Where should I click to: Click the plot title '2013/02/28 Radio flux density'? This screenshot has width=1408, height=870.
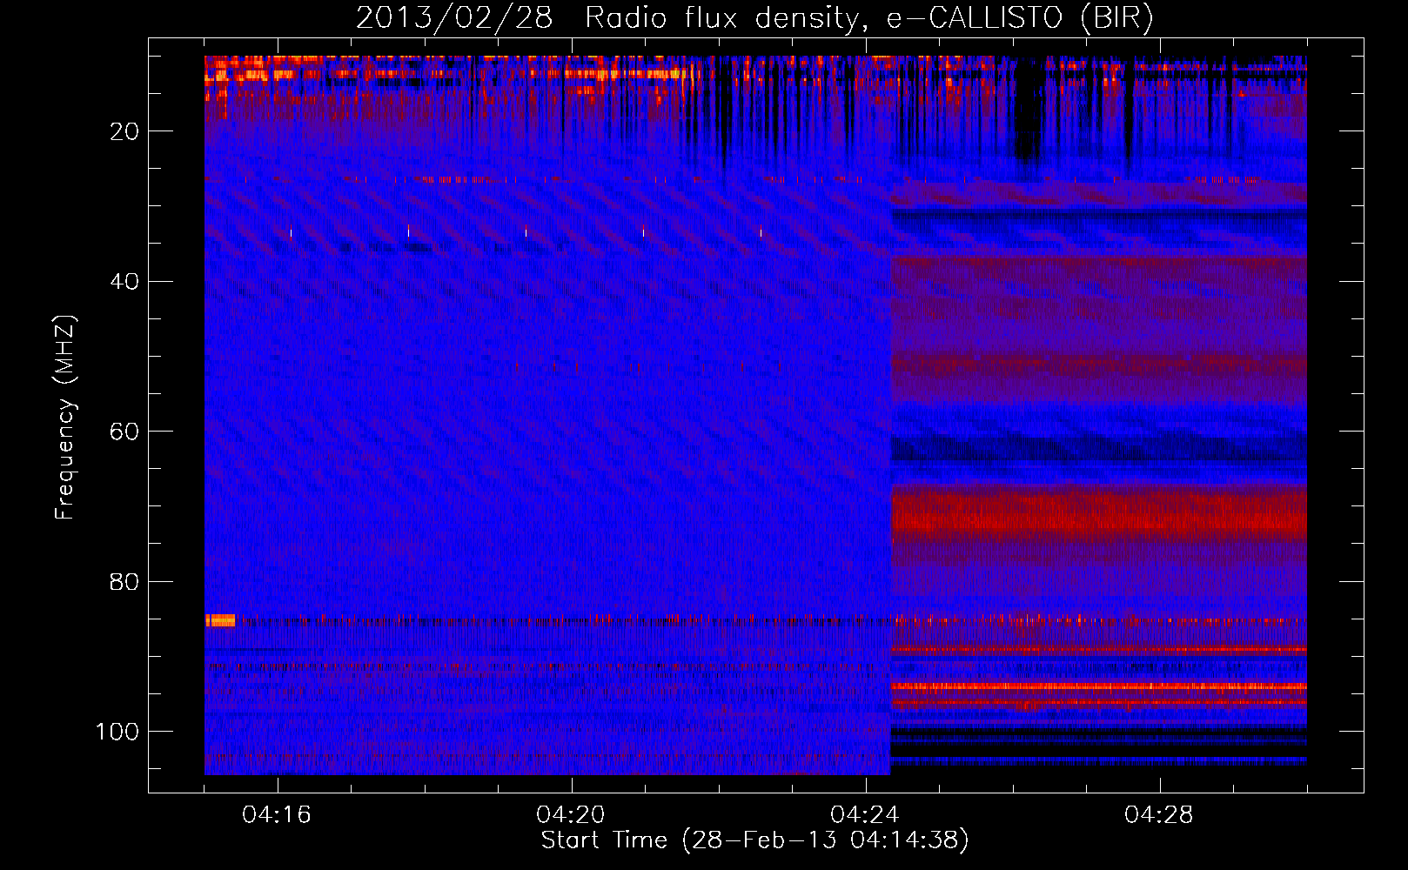[x=754, y=17]
